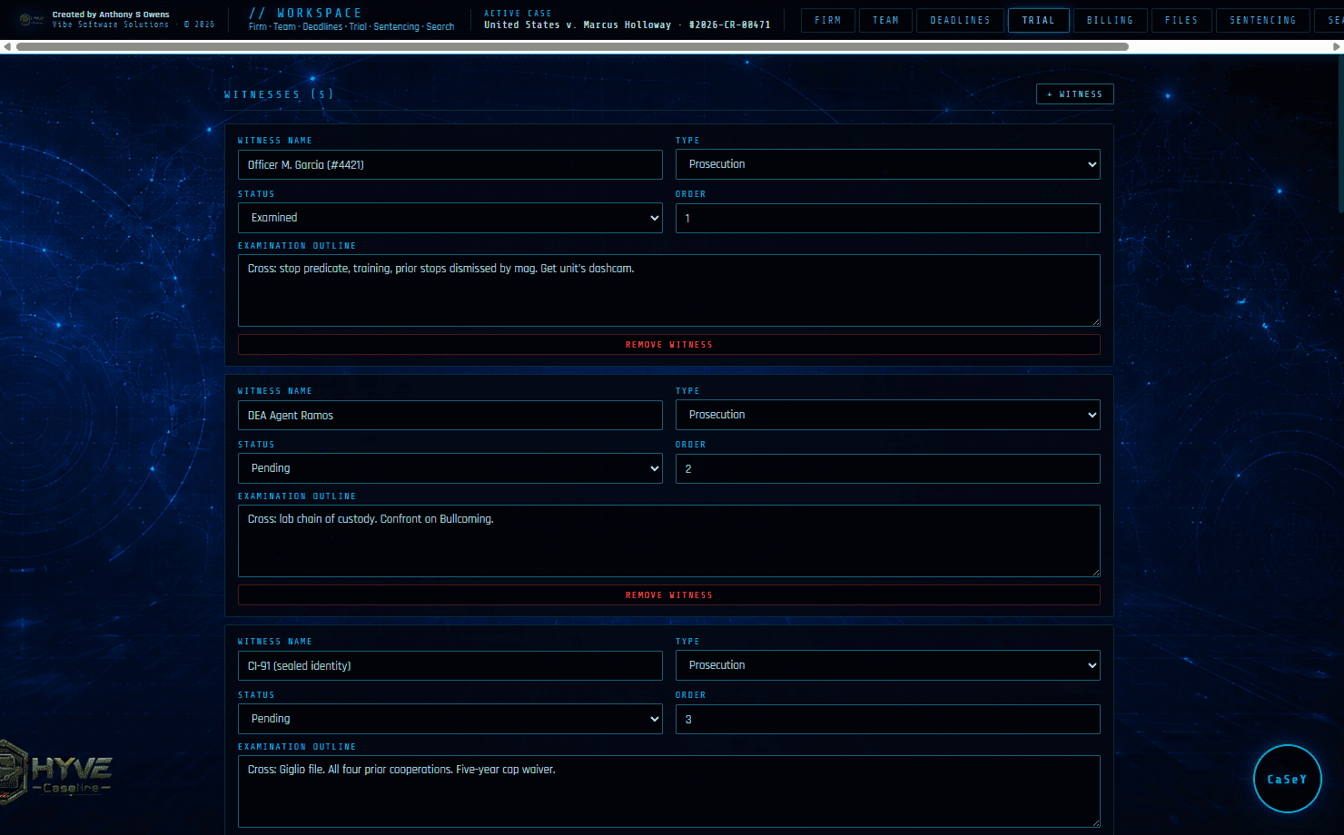Click the horizontal scrollbar thumb

pos(572,46)
